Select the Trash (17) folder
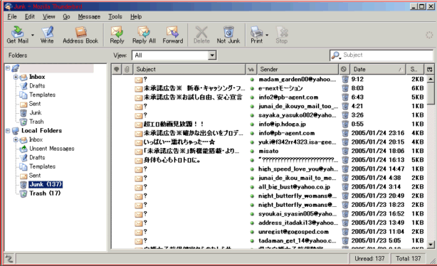This screenshot has height=266, width=437. (45, 193)
